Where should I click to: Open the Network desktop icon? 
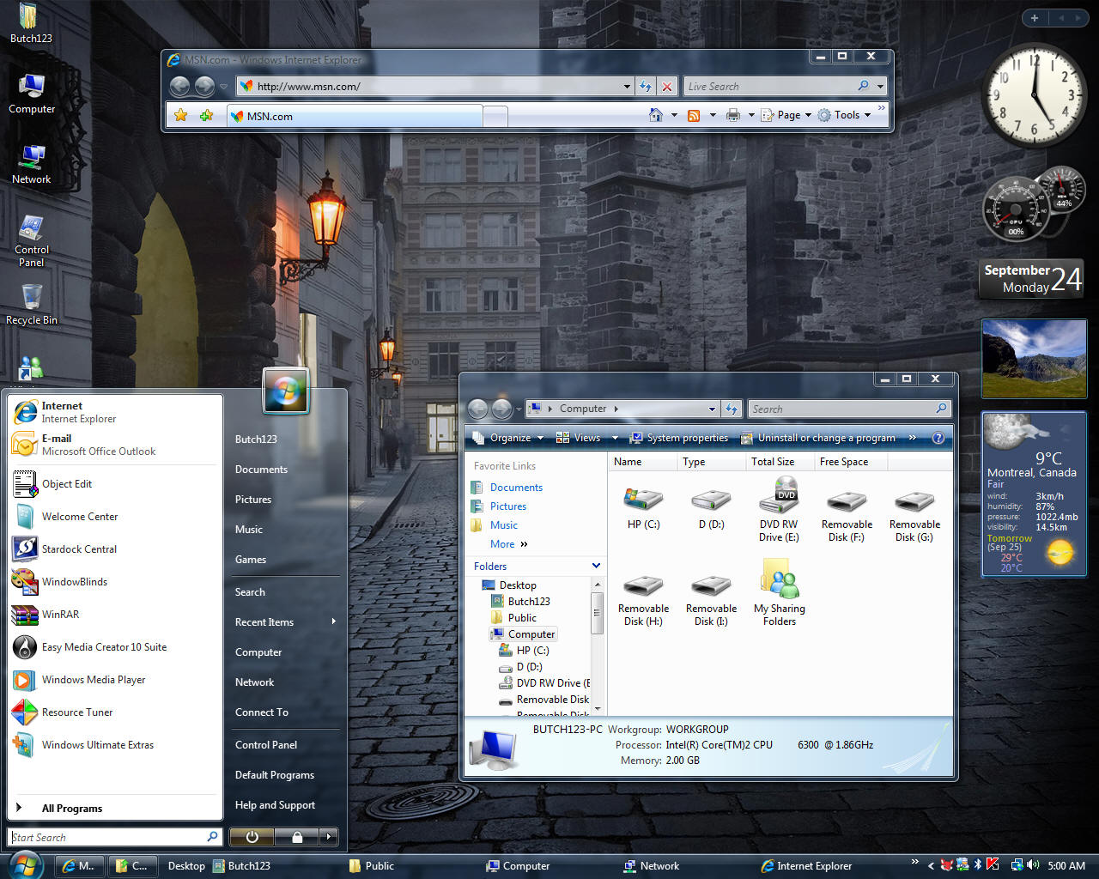point(32,165)
